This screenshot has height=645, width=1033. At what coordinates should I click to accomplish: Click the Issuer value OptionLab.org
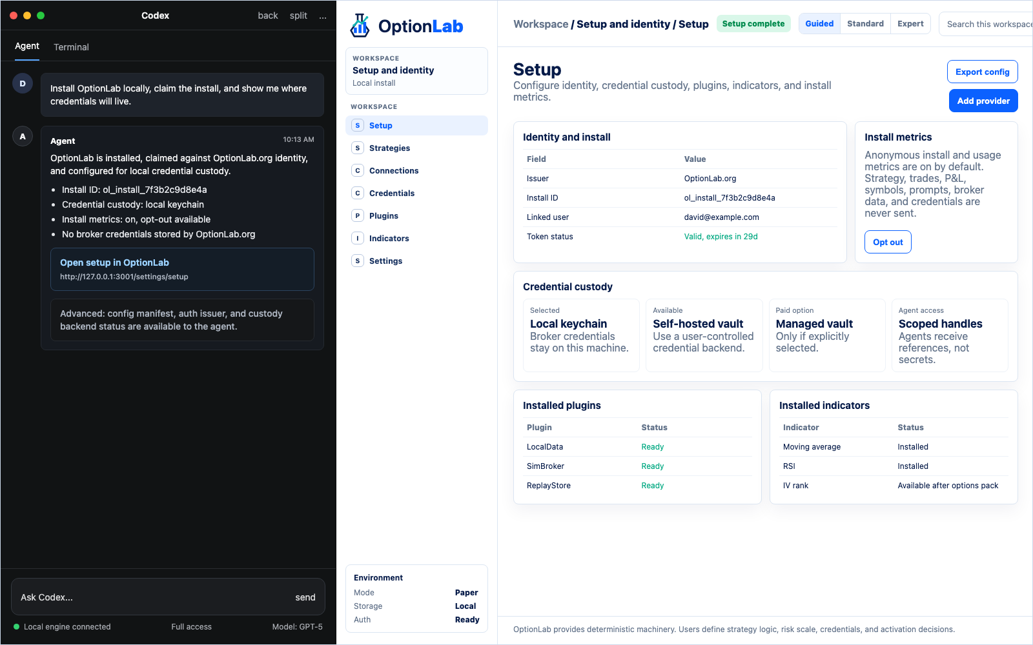[x=710, y=179]
